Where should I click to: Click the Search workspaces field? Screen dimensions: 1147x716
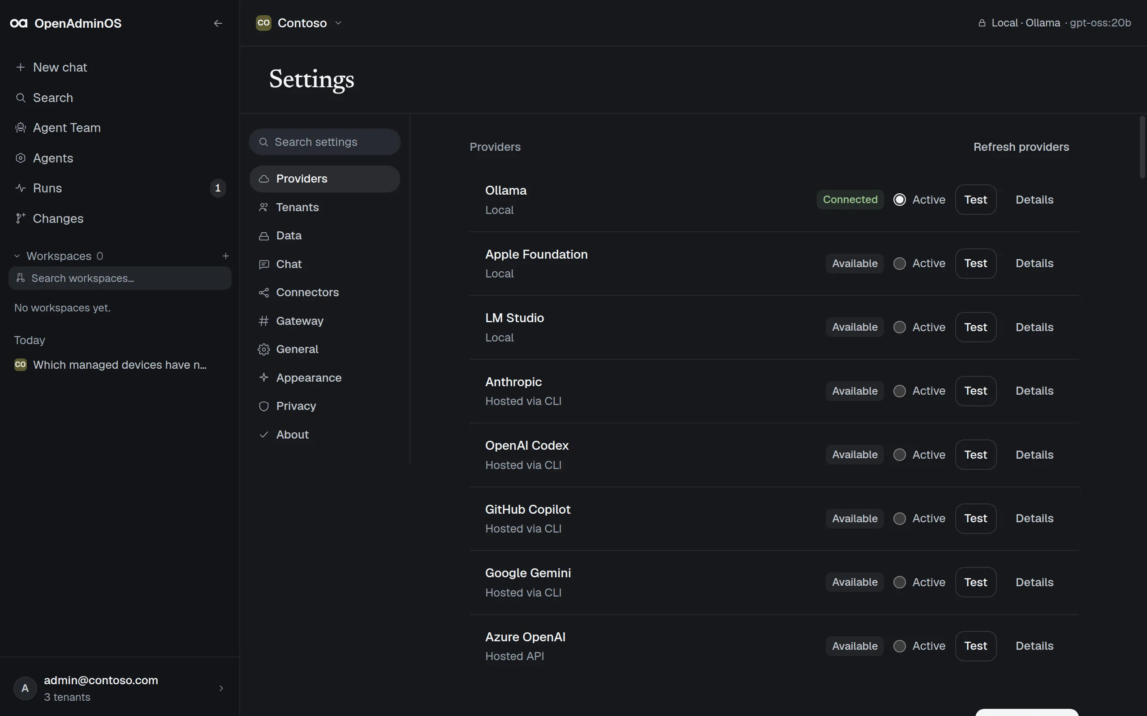click(x=120, y=278)
